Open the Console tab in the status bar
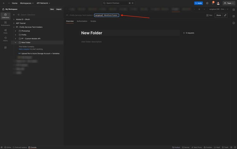237x149 pixels. [x=32, y=147]
